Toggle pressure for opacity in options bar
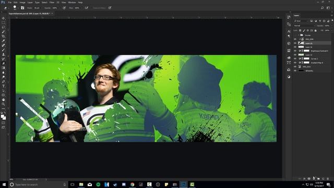Viewport: 334px width, 188px height. pos(64,8)
